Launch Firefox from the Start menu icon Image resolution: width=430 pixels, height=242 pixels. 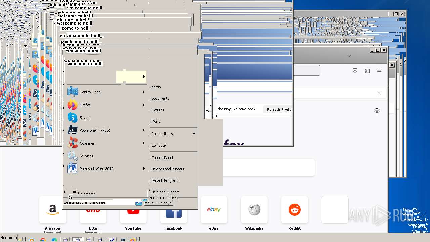click(x=72, y=105)
